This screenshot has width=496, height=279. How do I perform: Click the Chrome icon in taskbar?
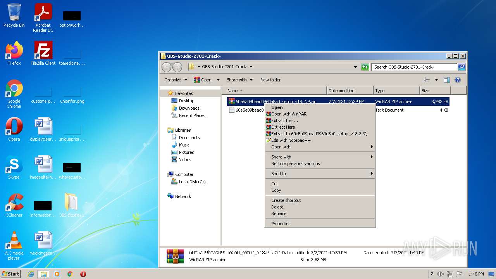pos(70,274)
